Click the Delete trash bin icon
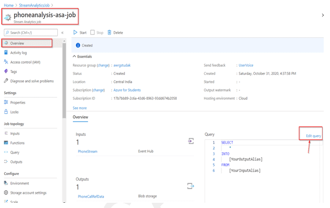Image resolution: width=330 pixels, height=208 pixels. [x=110, y=32]
